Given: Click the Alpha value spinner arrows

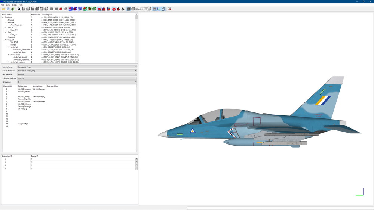Looking at the screenshot, I should pos(145,9).
